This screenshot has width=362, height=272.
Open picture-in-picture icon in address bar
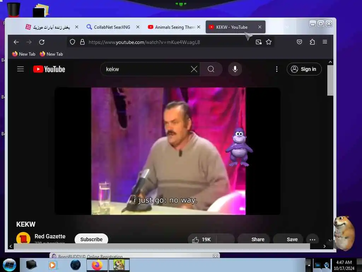(258, 42)
